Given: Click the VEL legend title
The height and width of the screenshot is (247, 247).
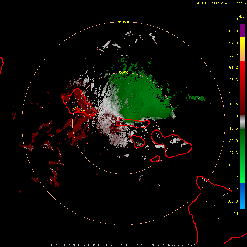Looking at the screenshot, I should (241, 16).
